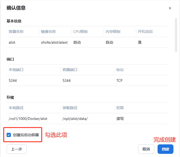Click the 存储 section heading

10,97
